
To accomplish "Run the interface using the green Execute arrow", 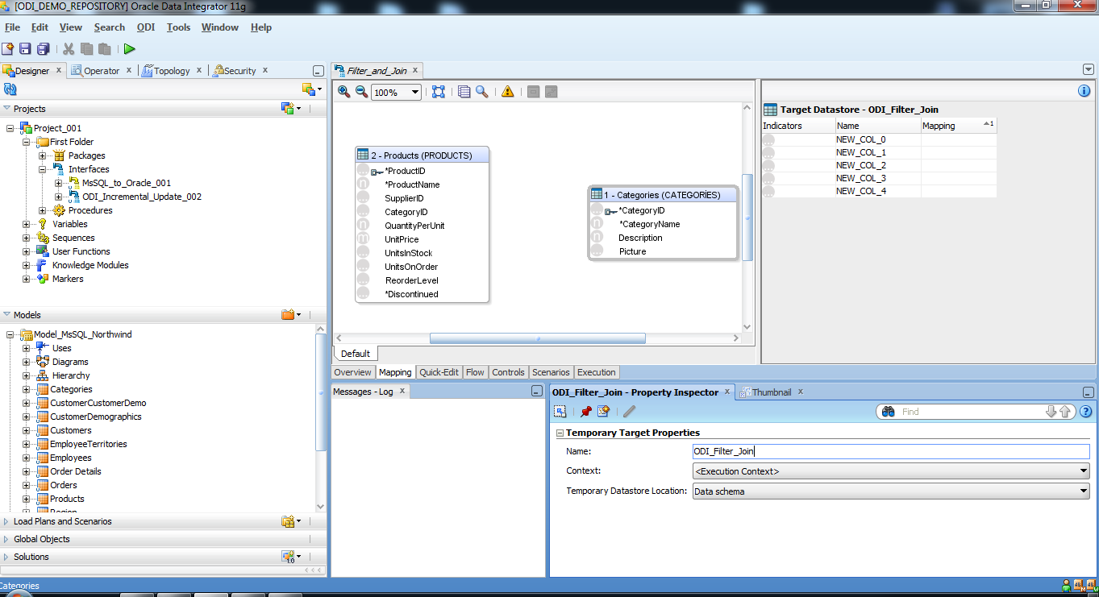I will pos(129,48).
